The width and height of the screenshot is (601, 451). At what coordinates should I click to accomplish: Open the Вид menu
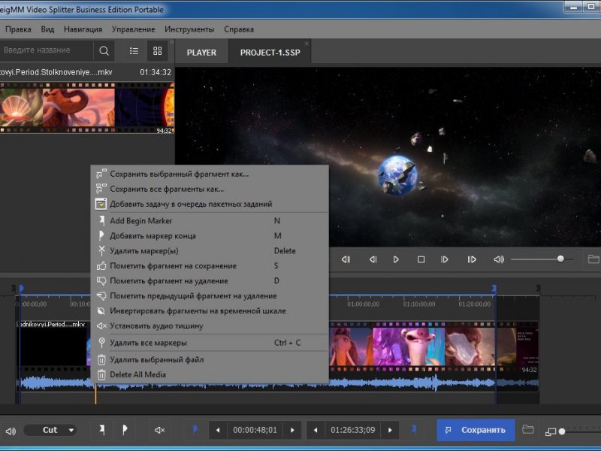click(47, 29)
